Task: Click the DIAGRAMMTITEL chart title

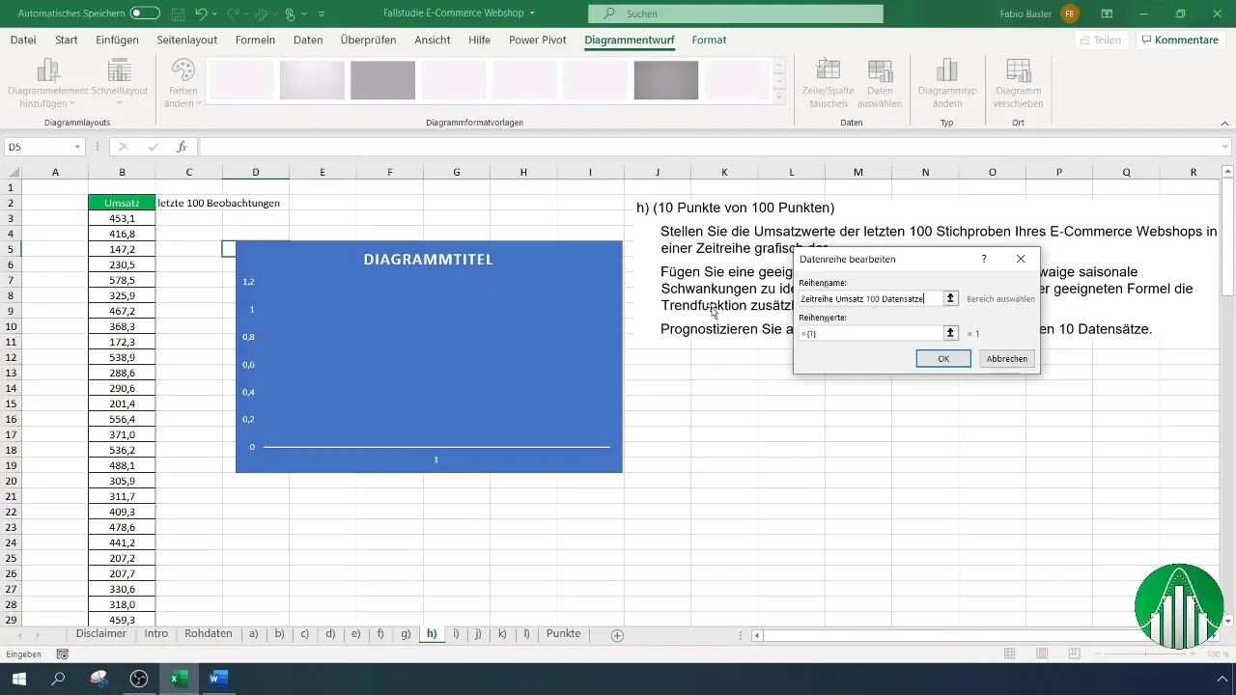Action: point(428,260)
